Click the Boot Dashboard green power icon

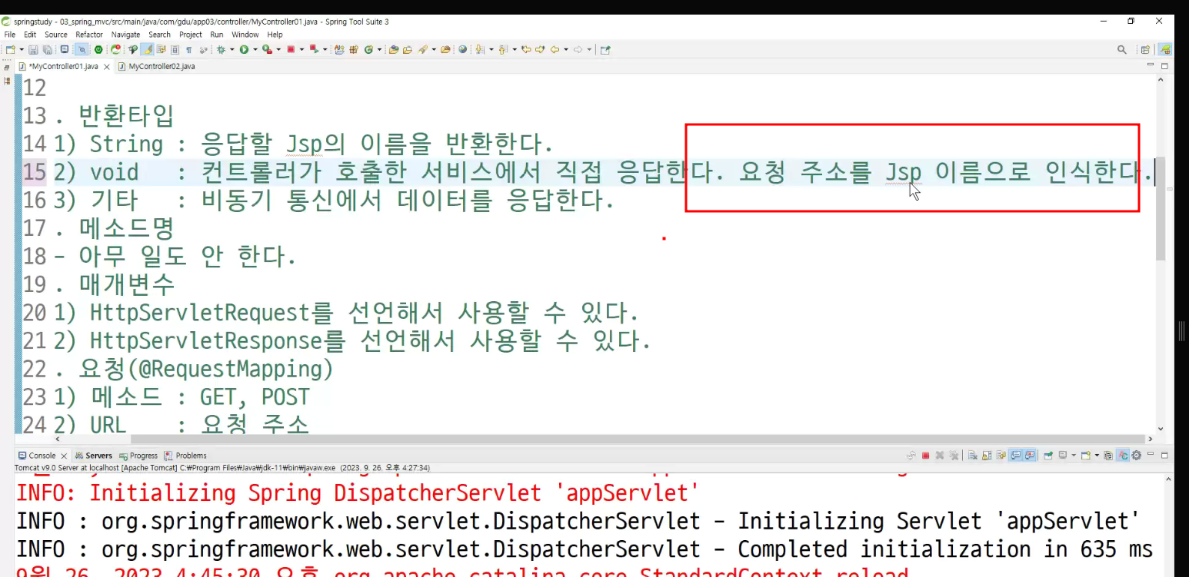coord(98,49)
